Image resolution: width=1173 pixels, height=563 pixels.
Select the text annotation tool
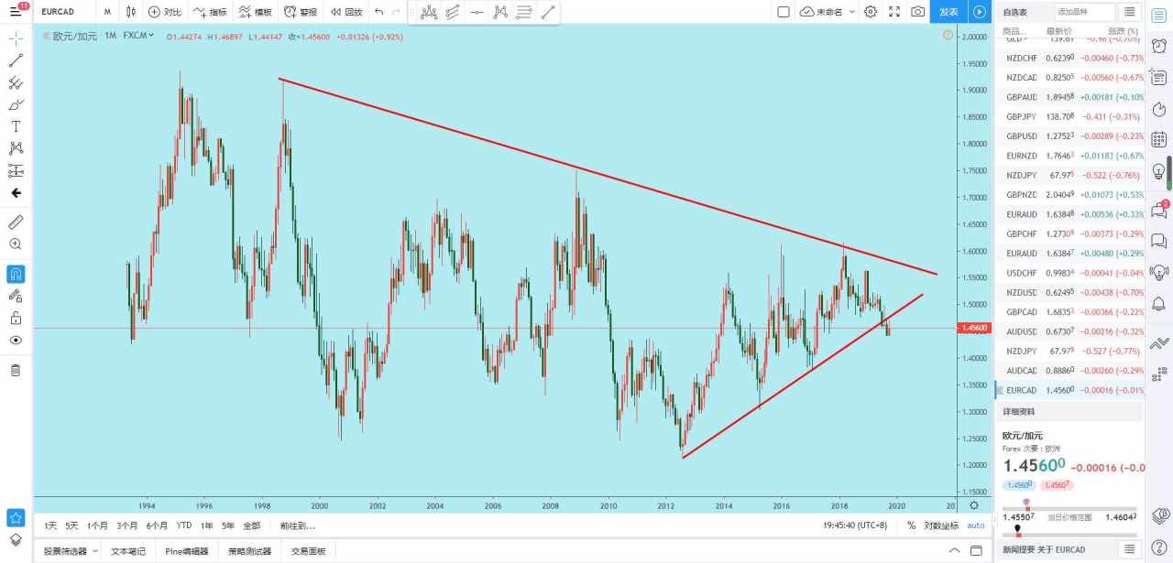click(x=16, y=126)
